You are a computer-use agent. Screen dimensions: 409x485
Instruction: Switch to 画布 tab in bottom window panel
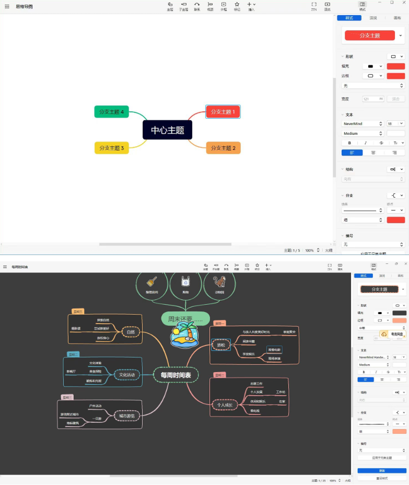(400, 275)
